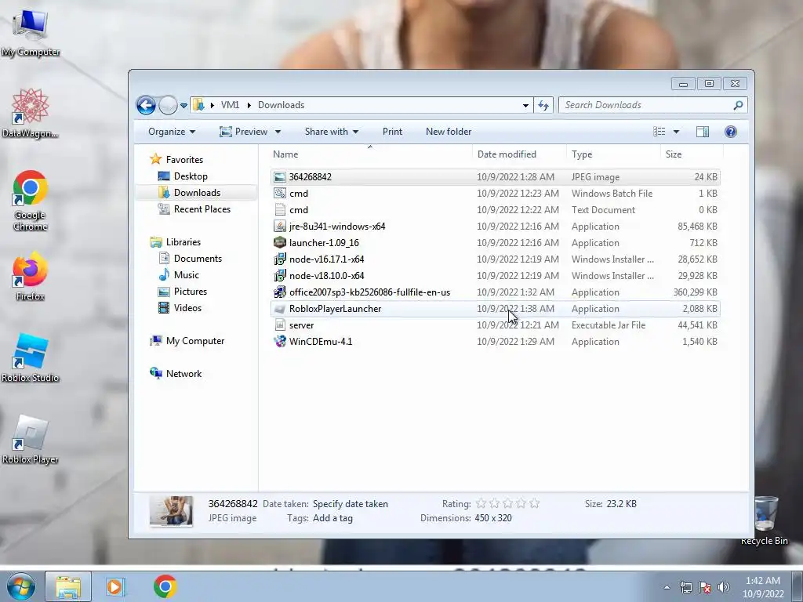This screenshot has width=803, height=602.
Task: Open the Pictures library
Action: [x=190, y=292]
